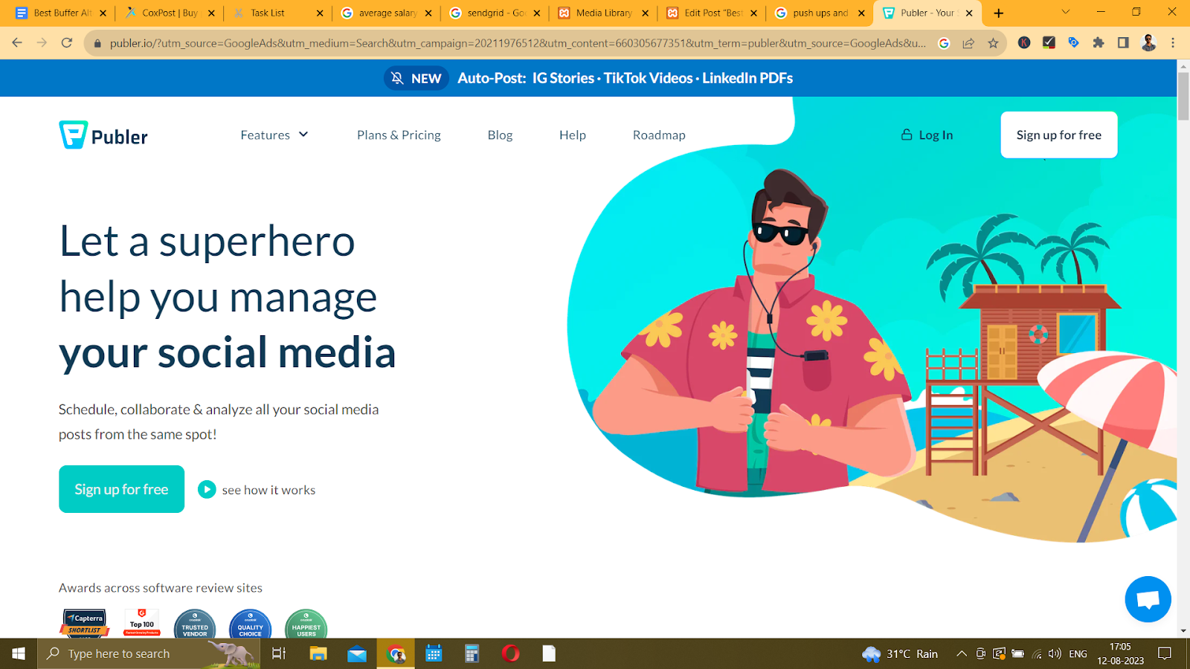Open the Chrome three-dot menu
The height and width of the screenshot is (669, 1190).
click(1173, 43)
